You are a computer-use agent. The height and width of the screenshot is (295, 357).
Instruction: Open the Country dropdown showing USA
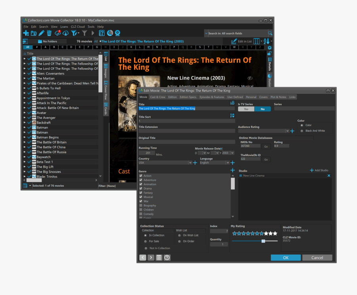(x=190, y=163)
